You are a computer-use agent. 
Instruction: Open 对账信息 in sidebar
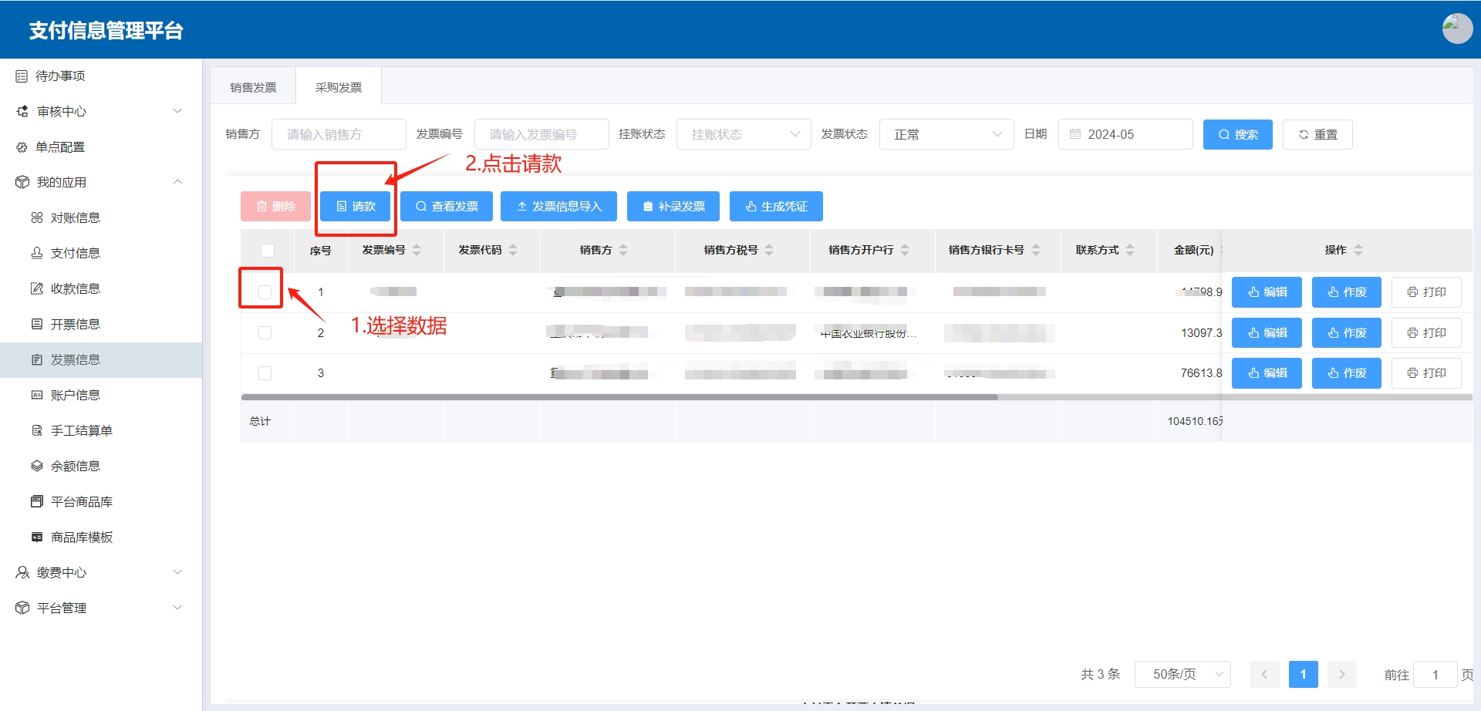[x=75, y=217]
